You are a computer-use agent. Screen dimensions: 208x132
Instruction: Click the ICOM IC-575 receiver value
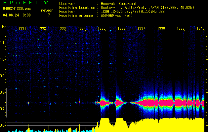[133, 12]
